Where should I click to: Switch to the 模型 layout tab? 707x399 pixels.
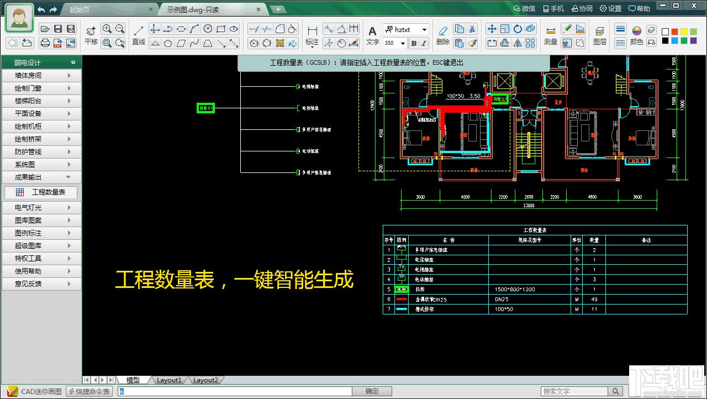point(133,380)
